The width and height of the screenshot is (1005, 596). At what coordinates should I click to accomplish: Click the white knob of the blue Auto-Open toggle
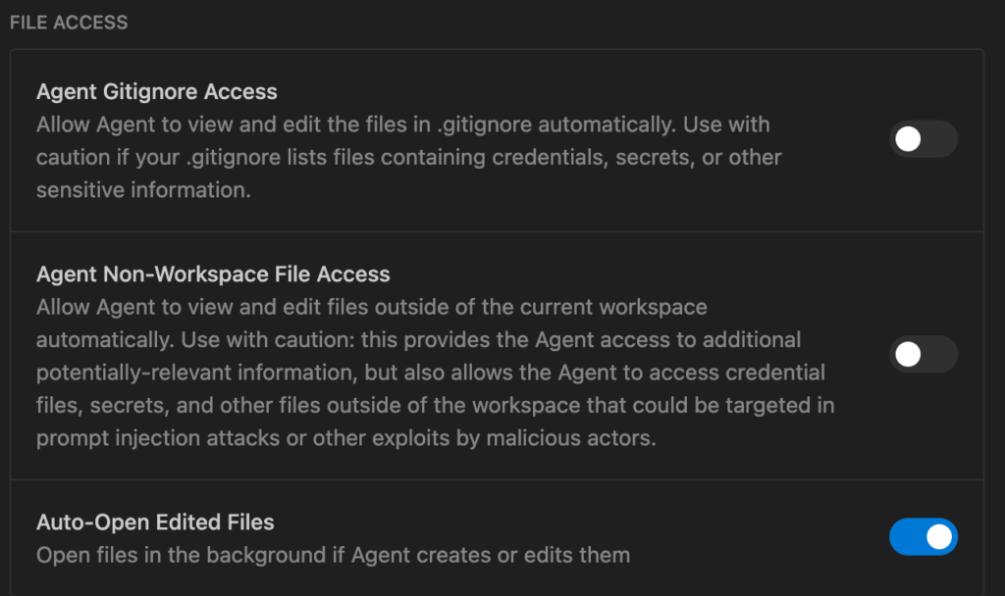point(939,536)
